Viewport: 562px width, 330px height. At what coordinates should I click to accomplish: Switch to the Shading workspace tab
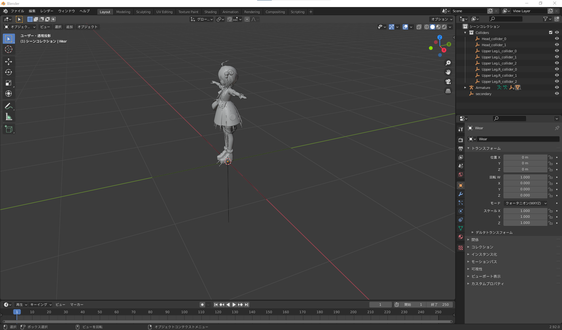(210, 12)
